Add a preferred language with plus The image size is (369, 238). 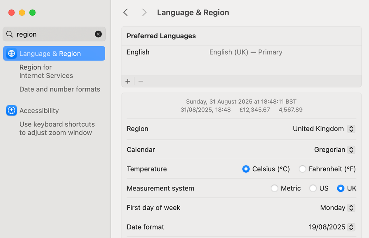pos(128,82)
